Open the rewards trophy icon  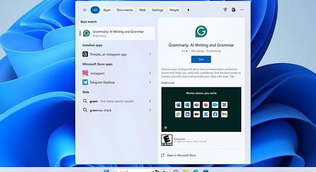(225, 10)
